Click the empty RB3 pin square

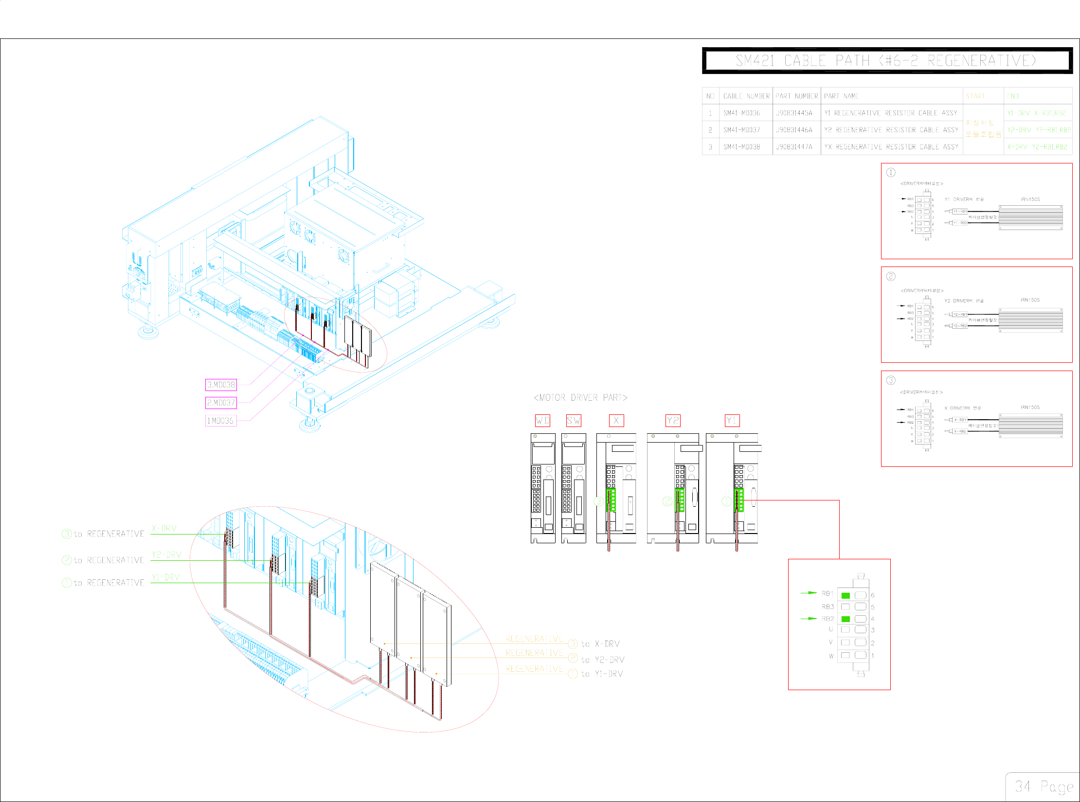coord(846,607)
